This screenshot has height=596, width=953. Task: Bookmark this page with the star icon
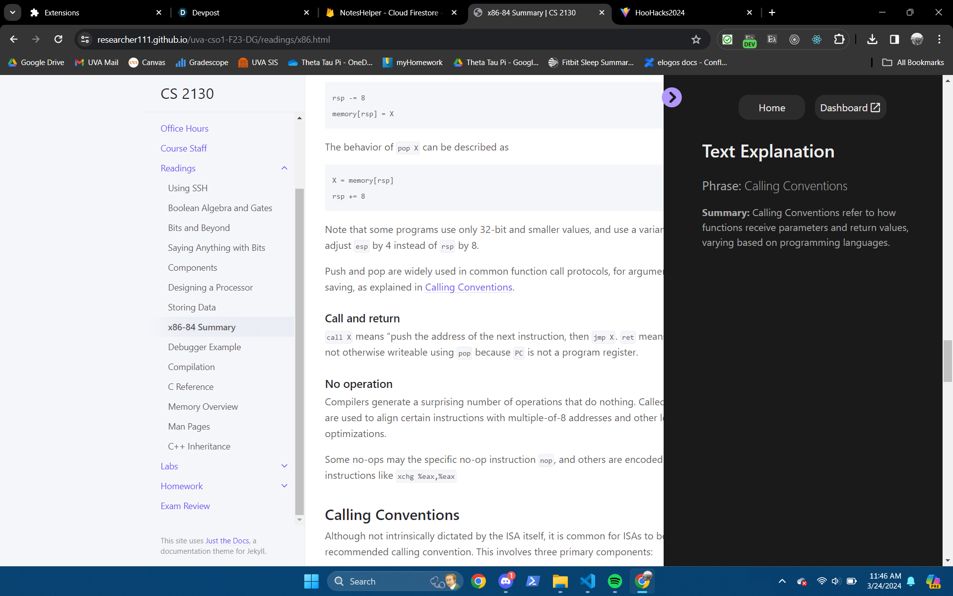[x=696, y=40]
